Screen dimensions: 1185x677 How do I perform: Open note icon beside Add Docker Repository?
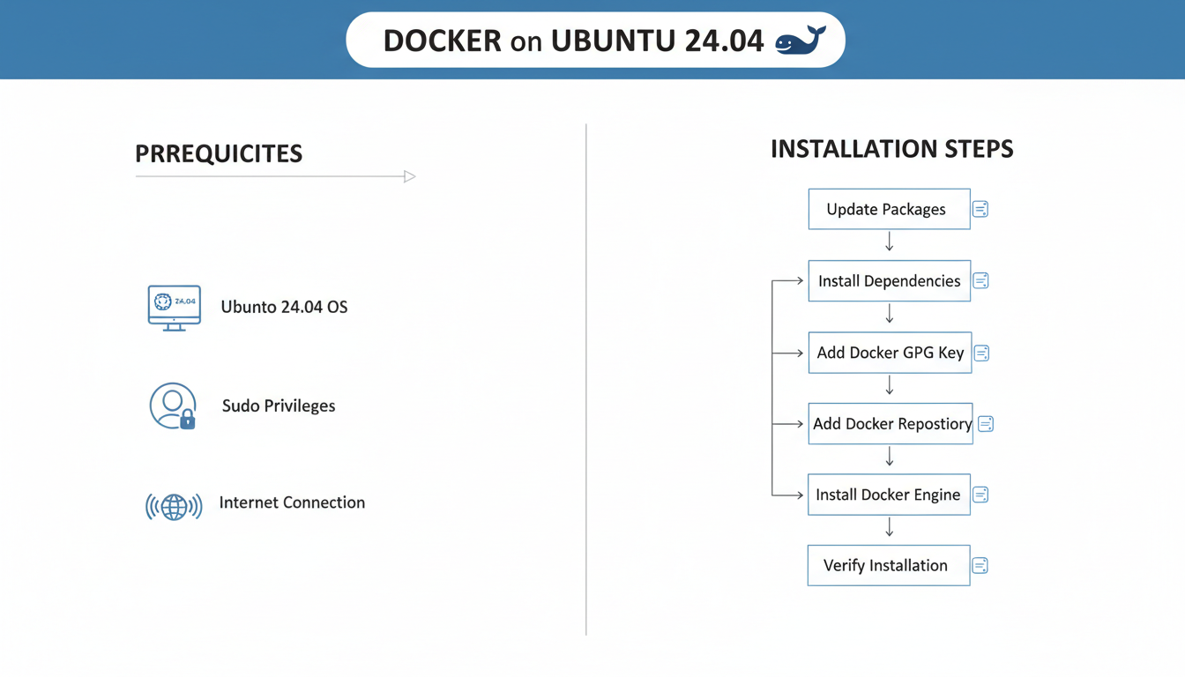986,424
